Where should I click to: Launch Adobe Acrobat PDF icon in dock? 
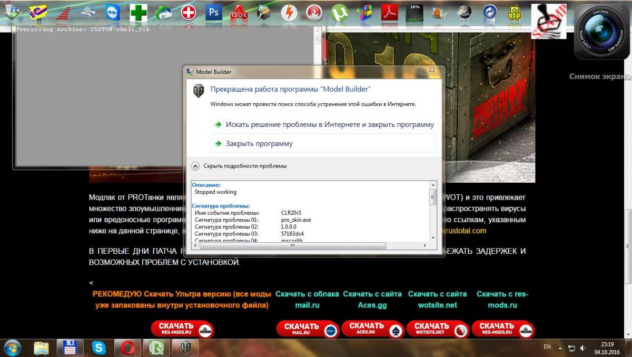[390, 12]
